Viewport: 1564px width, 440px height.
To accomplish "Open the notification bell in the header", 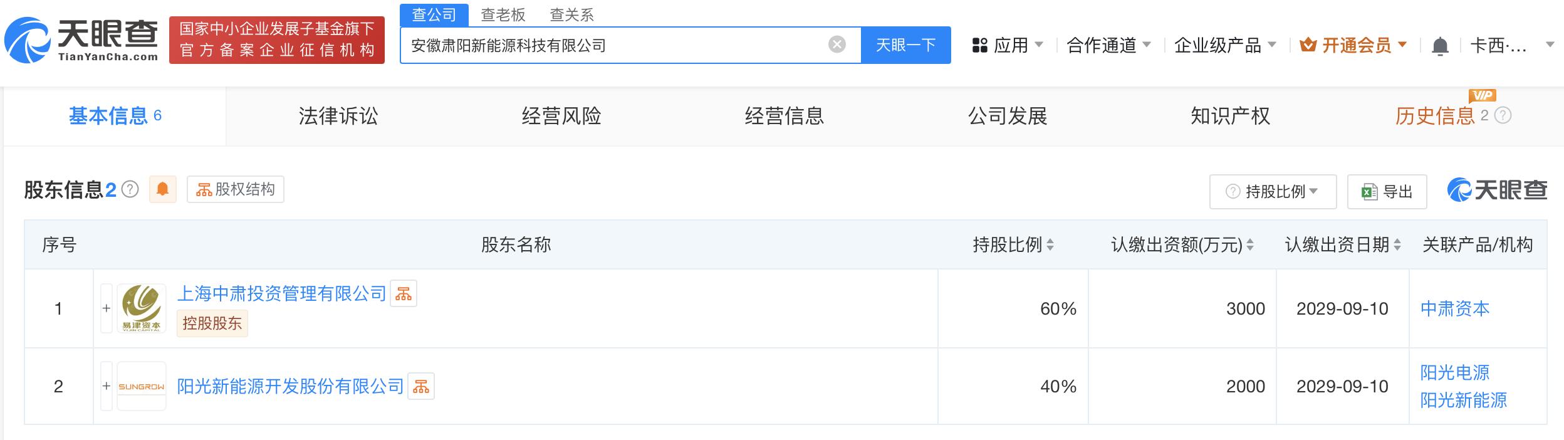I will 1440,46.
